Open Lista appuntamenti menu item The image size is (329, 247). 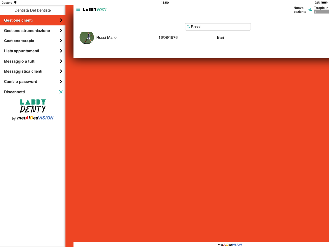[x=33, y=51]
